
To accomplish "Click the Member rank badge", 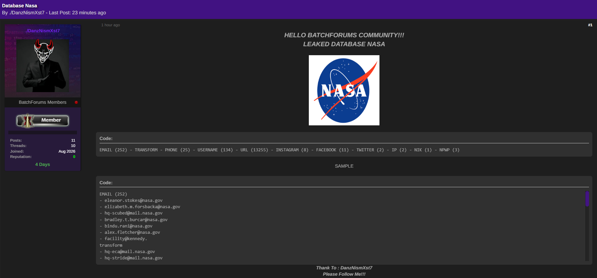I will tap(43, 120).
